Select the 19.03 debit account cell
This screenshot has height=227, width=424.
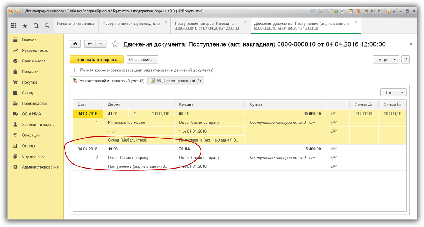113,149
